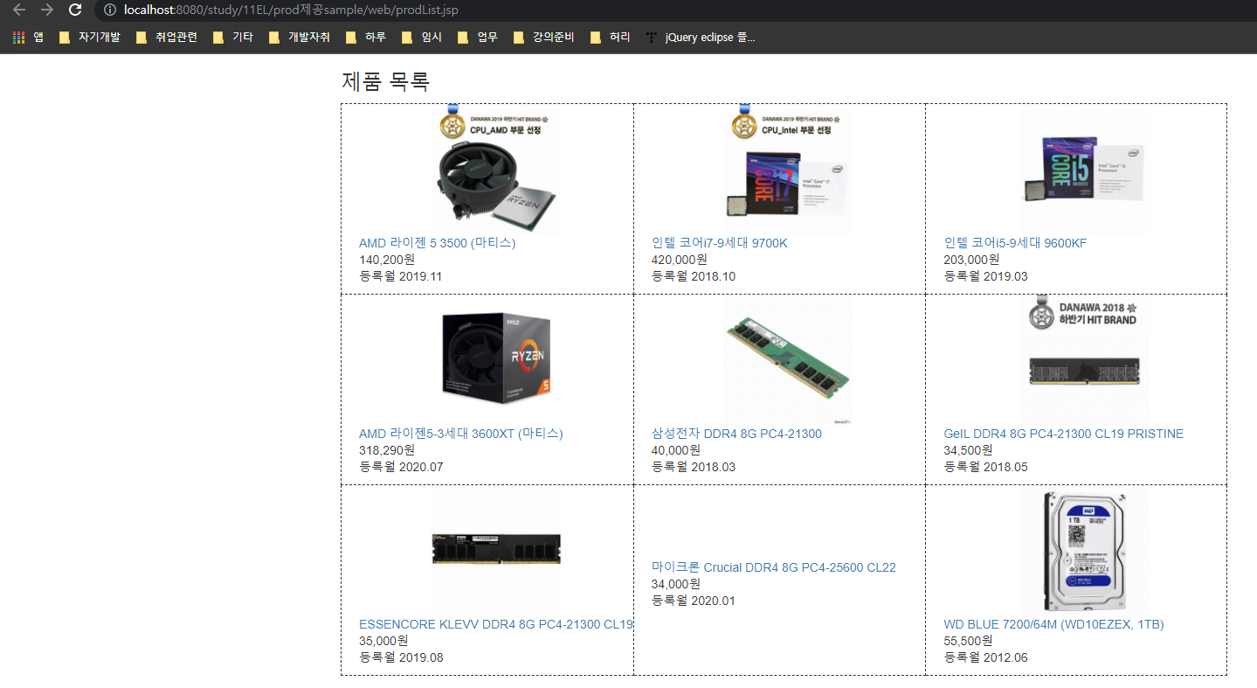Click the 140,200원 price text
This screenshot has height=688, width=1257.
pos(387,260)
